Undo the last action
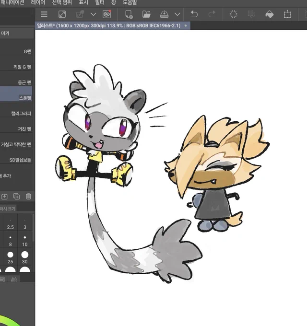 194,14
